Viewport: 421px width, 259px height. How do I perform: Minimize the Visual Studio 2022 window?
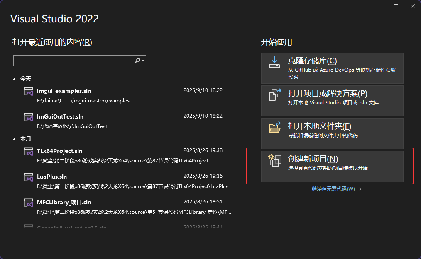tap(379, 6)
